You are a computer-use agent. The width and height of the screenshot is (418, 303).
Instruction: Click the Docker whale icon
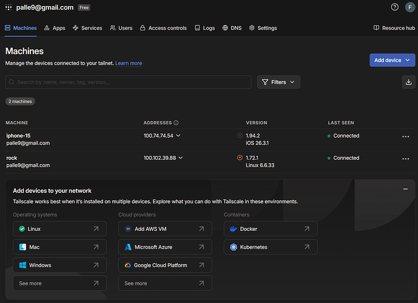233,228
